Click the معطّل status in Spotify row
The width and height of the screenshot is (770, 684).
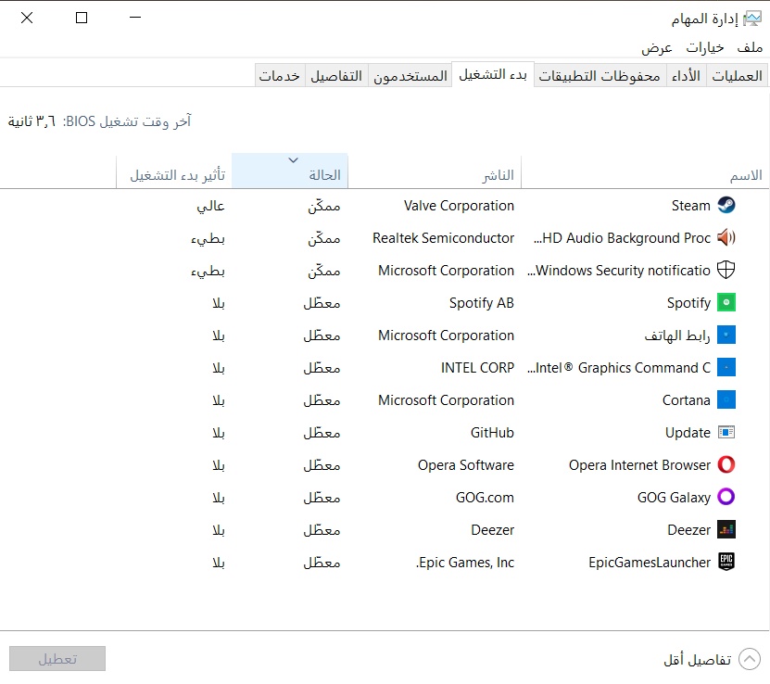click(x=322, y=303)
